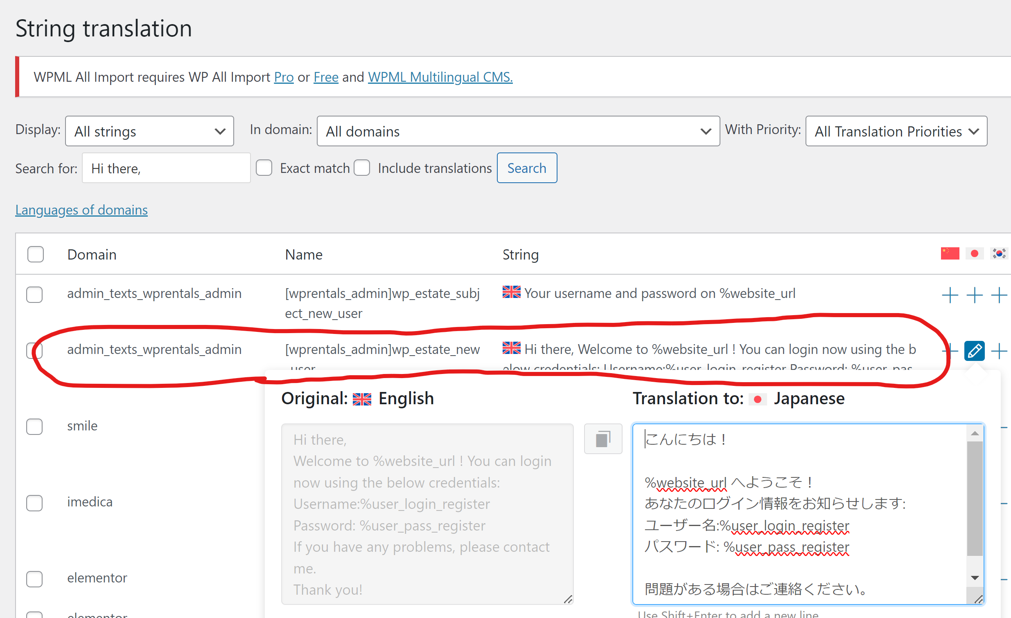Open the In domain All domains dropdown
Viewport: 1011px width, 618px height.
coord(518,131)
